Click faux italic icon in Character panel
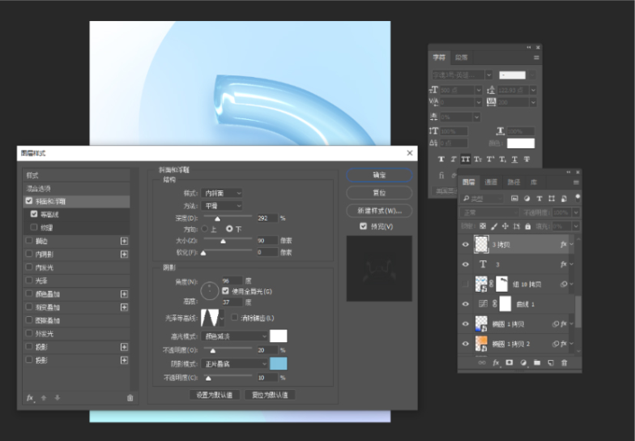 [454, 159]
